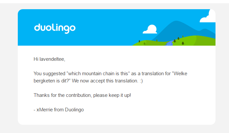Image resolution: width=229 pixels, height=133 pixels.
Task: Click the partially cropped cloud in the banner
Action: pos(208,16)
